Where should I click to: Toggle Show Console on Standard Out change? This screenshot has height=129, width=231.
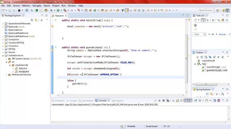tap(186, 100)
